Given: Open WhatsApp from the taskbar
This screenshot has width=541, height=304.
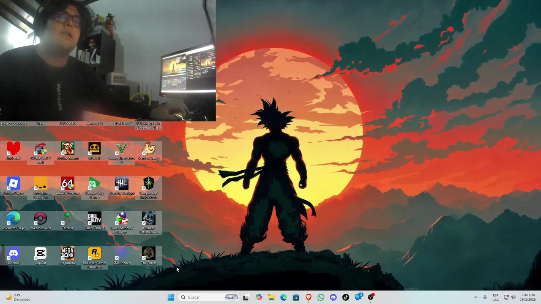Looking at the screenshot, I should [x=321, y=297].
